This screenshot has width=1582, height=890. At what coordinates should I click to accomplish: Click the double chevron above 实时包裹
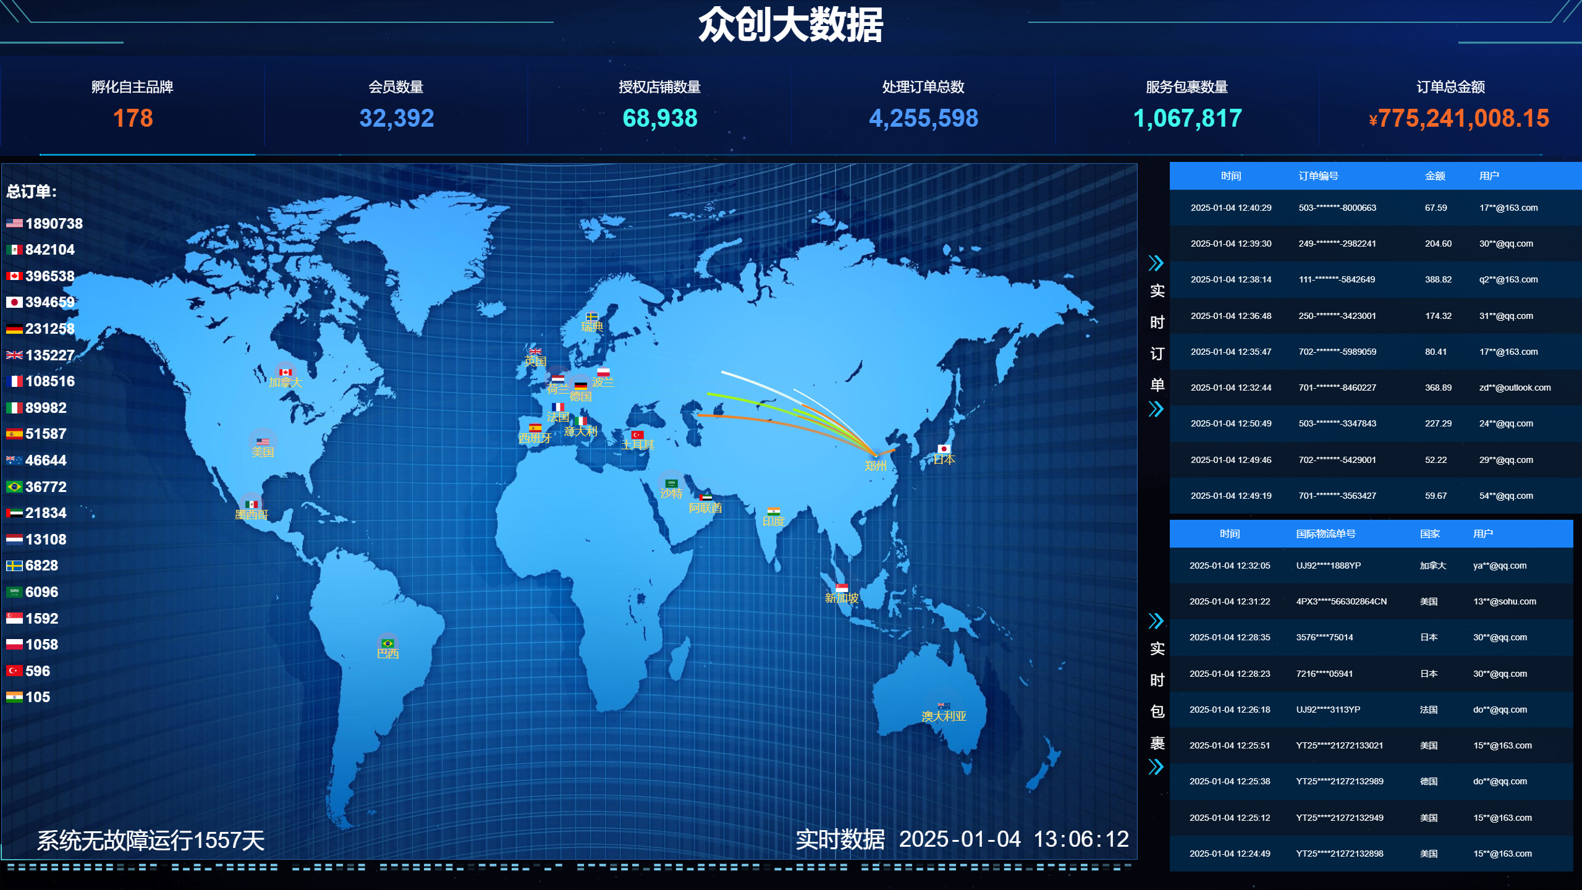[1156, 621]
